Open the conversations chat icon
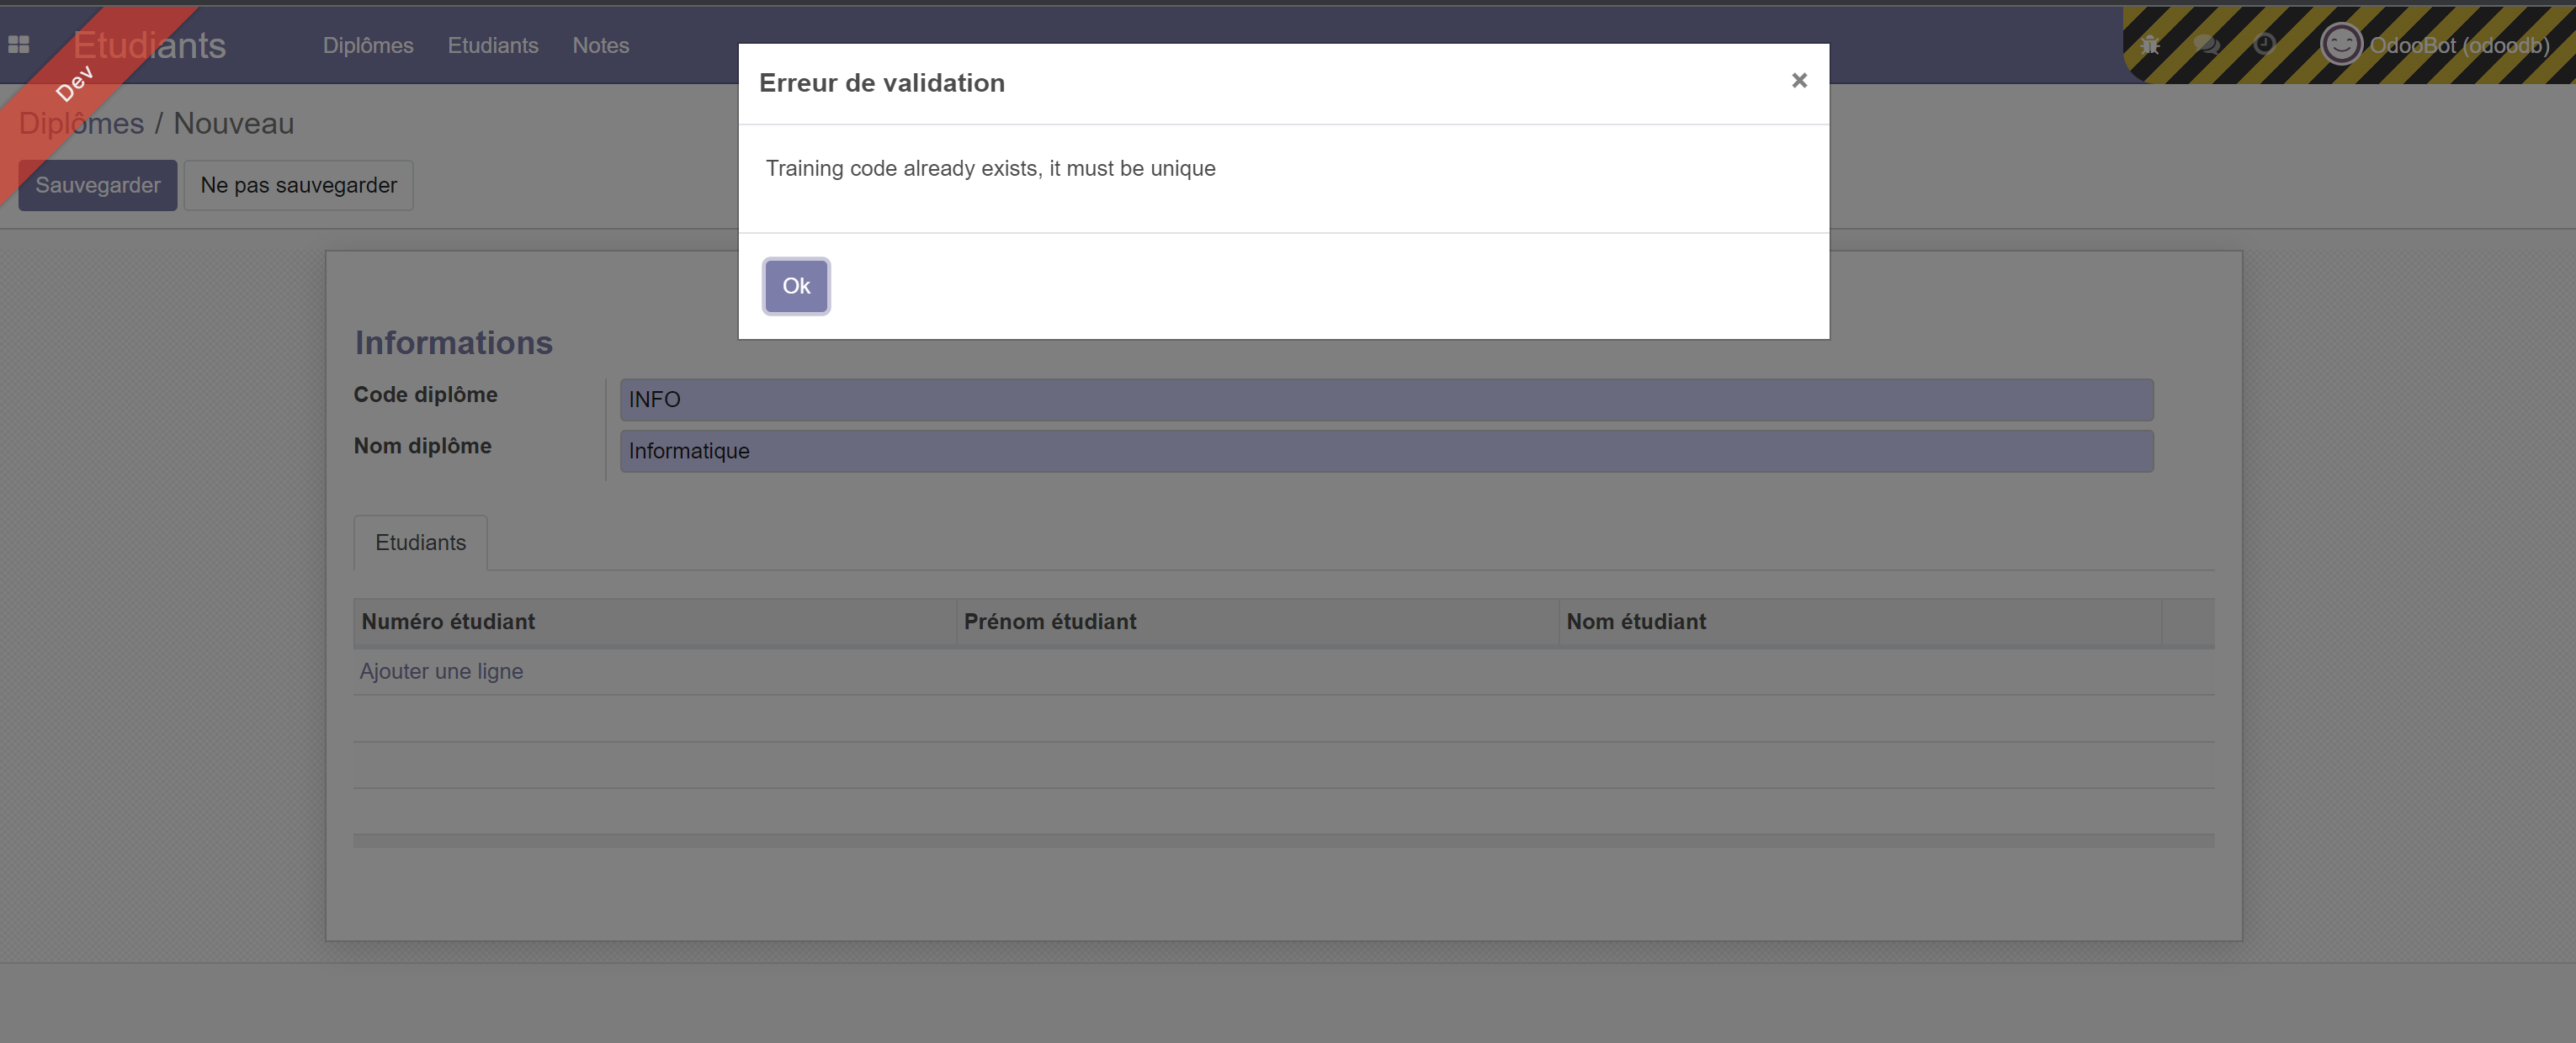 tap(2207, 45)
